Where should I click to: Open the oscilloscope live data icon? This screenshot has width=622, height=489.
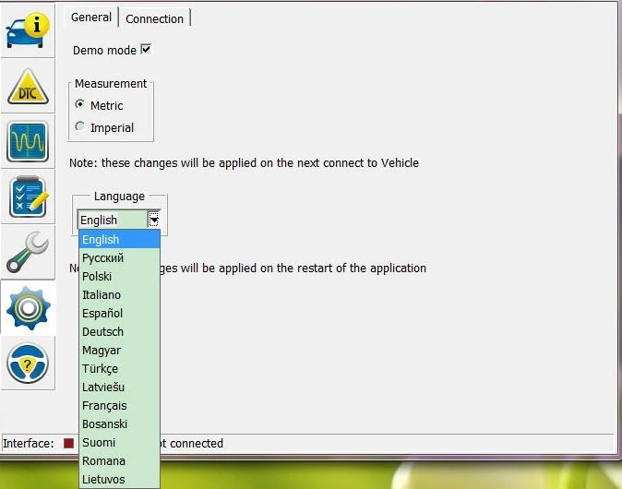(x=28, y=141)
